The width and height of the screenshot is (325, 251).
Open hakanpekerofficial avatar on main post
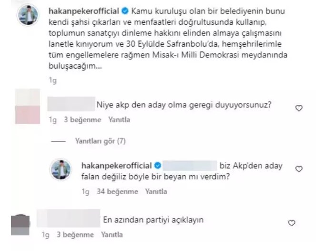28,15
